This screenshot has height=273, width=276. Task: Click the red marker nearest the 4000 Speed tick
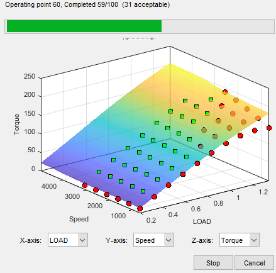(85, 186)
